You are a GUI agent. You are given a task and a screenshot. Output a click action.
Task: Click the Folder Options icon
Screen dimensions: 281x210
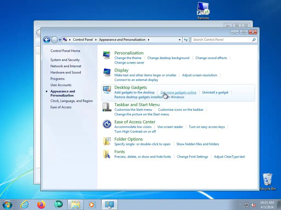(x=107, y=141)
